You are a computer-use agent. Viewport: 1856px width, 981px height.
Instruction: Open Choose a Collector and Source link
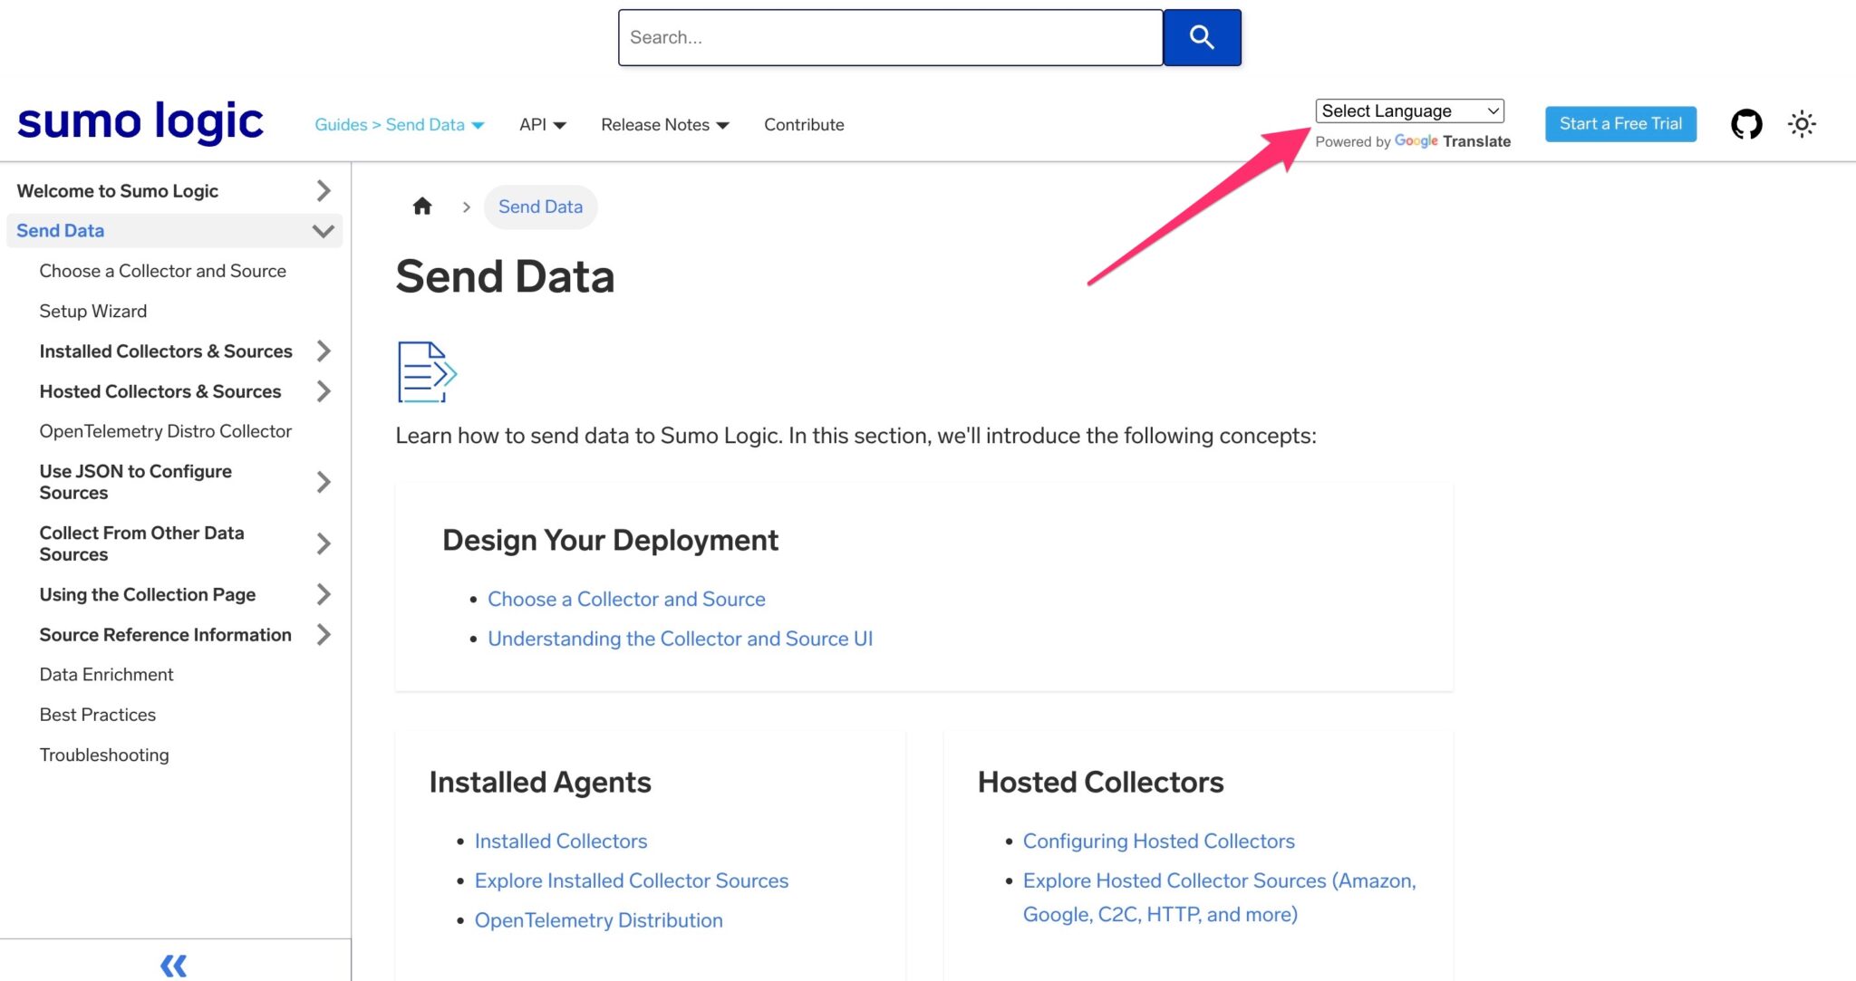[x=626, y=599]
